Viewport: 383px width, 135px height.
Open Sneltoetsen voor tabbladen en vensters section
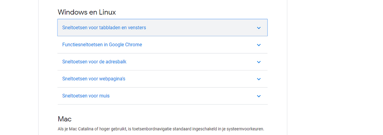(162, 27)
